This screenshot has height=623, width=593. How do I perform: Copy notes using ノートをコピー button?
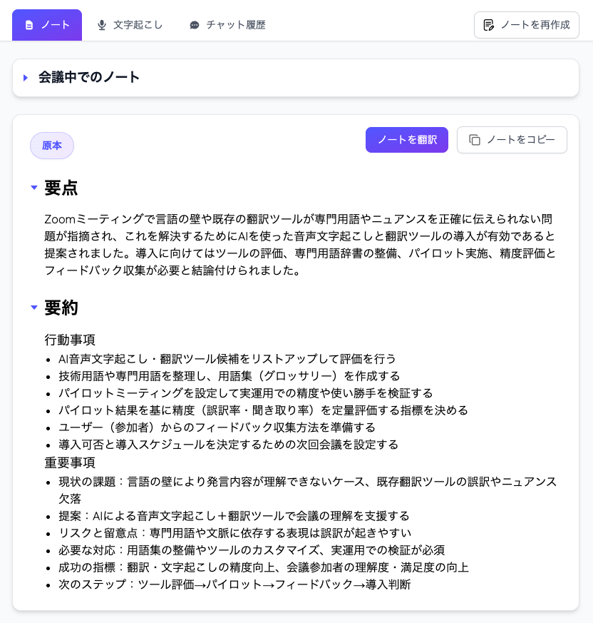pyautogui.click(x=512, y=140)
